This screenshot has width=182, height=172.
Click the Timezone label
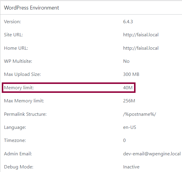pos(15,140)
